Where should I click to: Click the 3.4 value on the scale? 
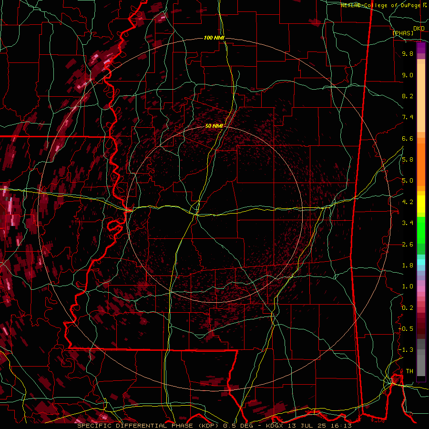pos(408,223)
